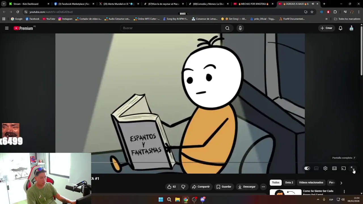
Task: Toggle subtitles captions button
Action: pyautogui.click(x=316, y=168)
